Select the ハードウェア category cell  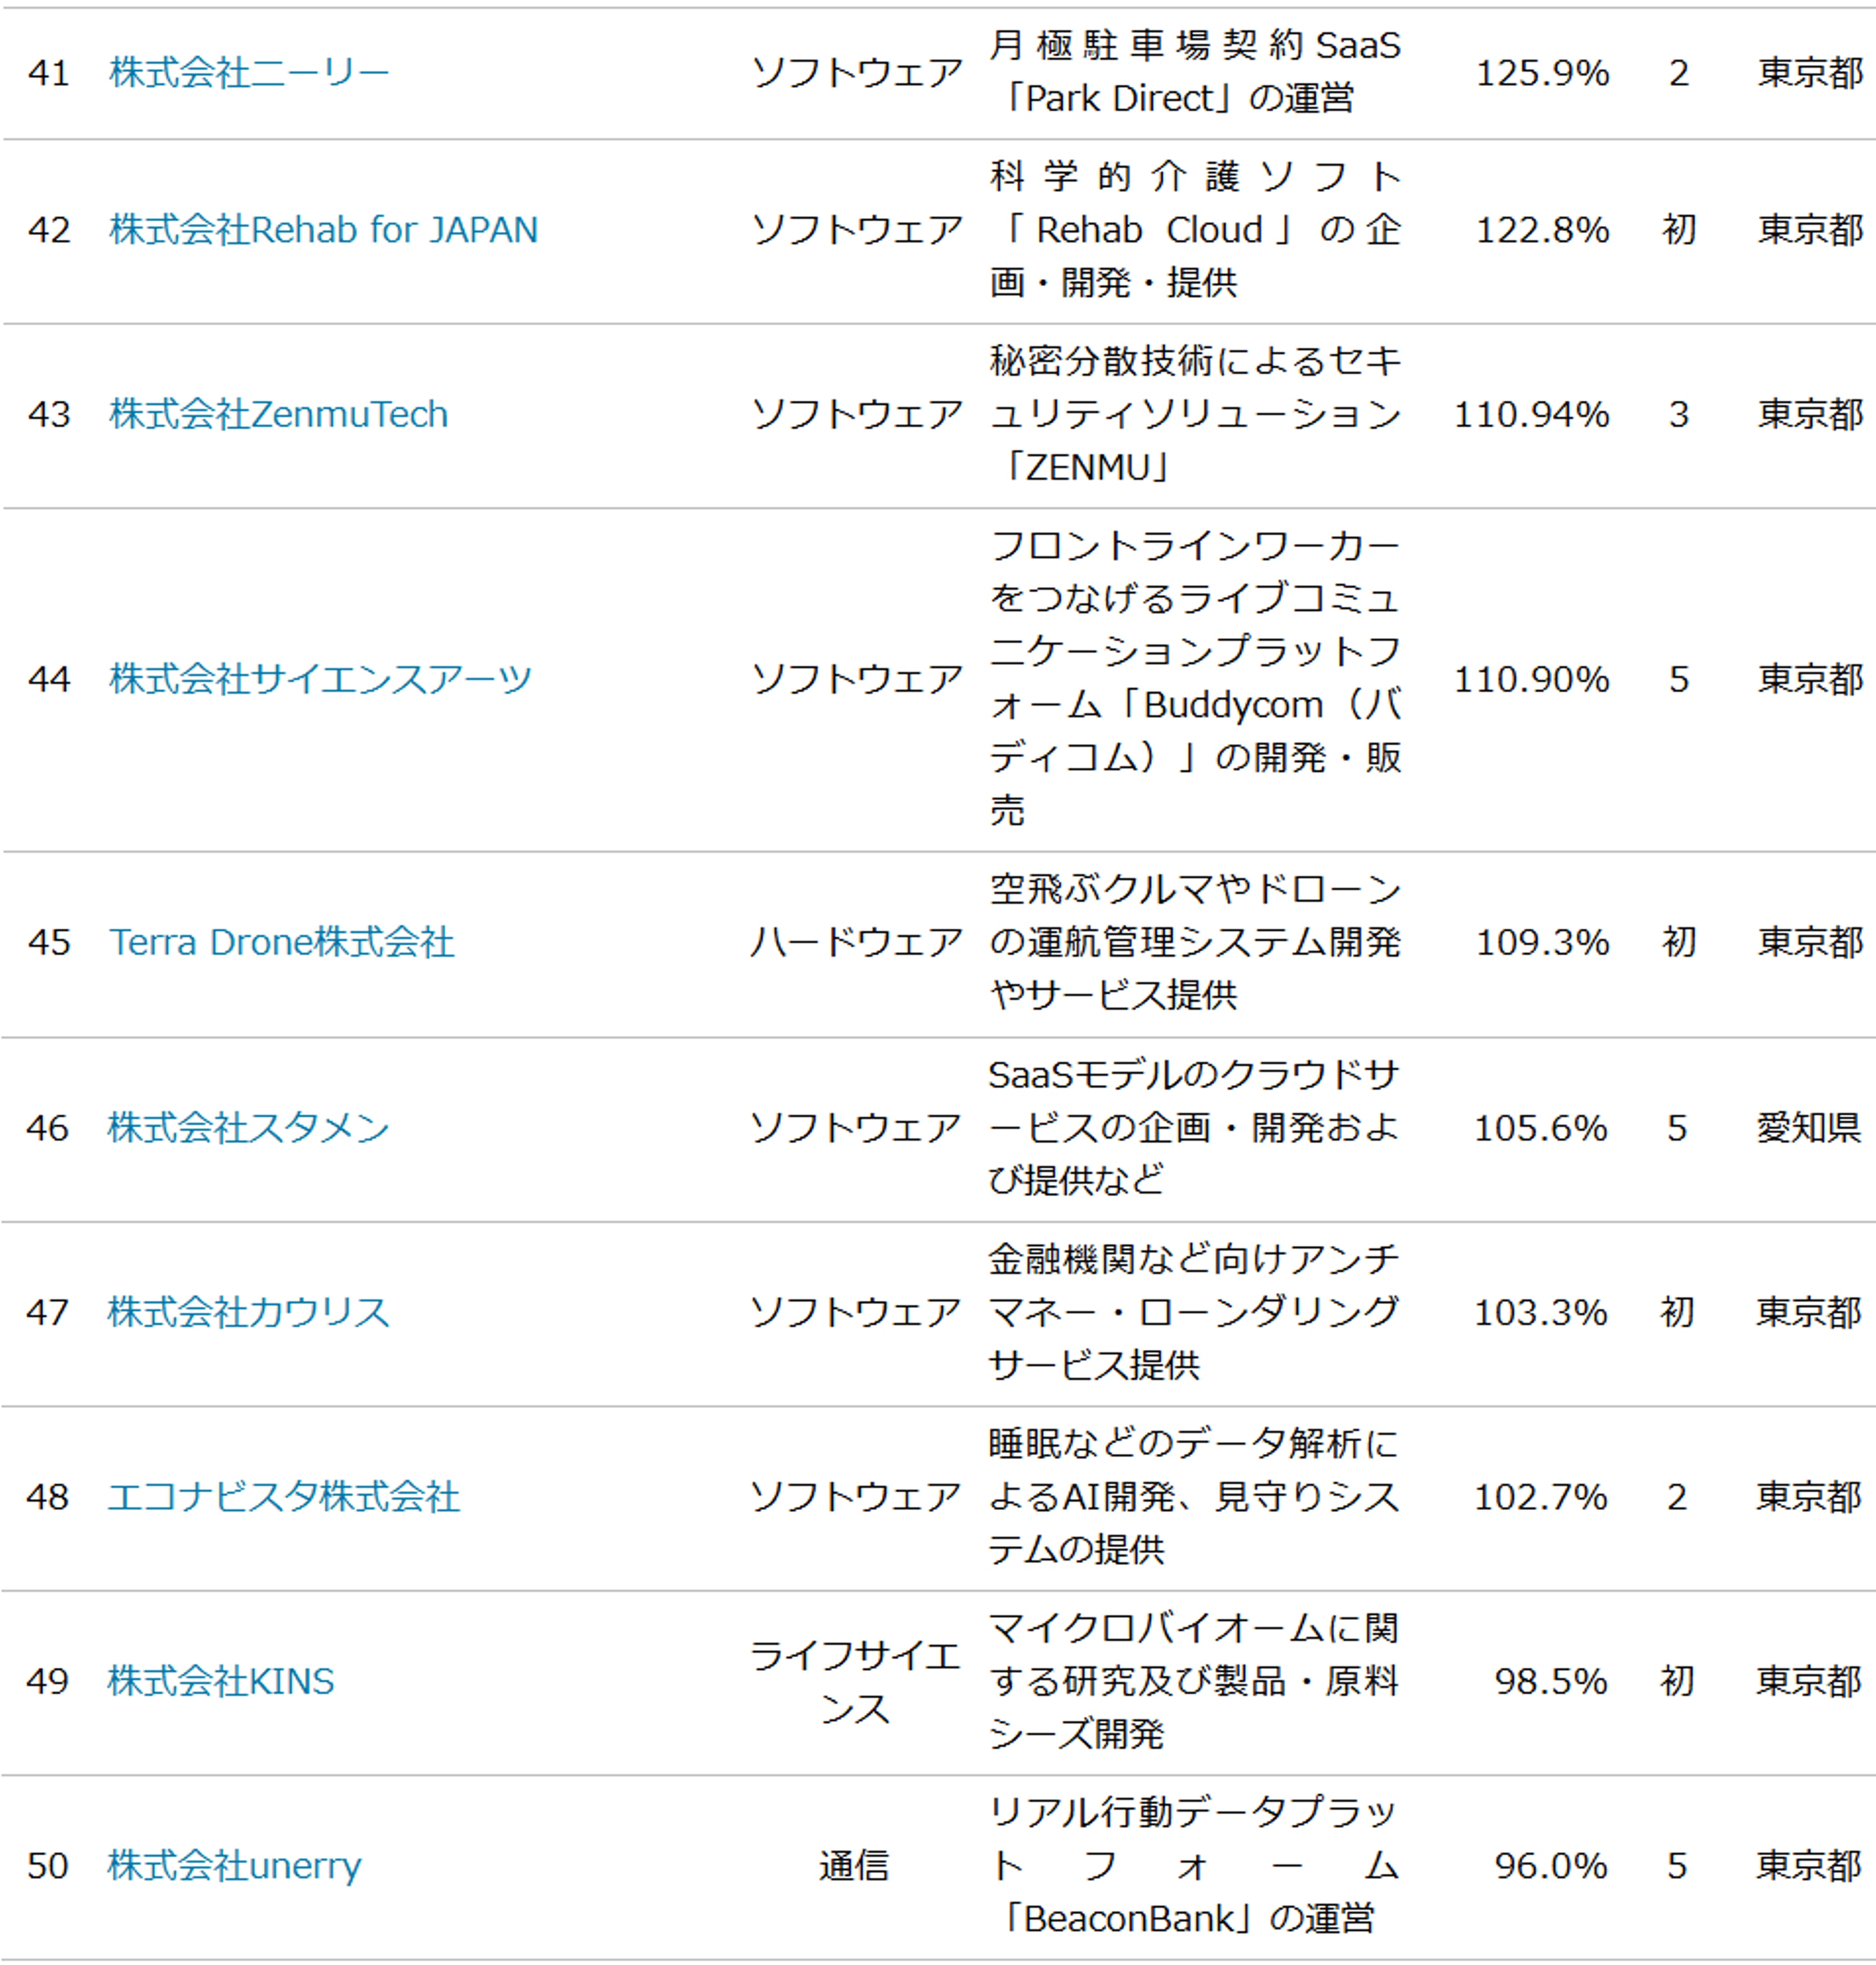point(856,943)
